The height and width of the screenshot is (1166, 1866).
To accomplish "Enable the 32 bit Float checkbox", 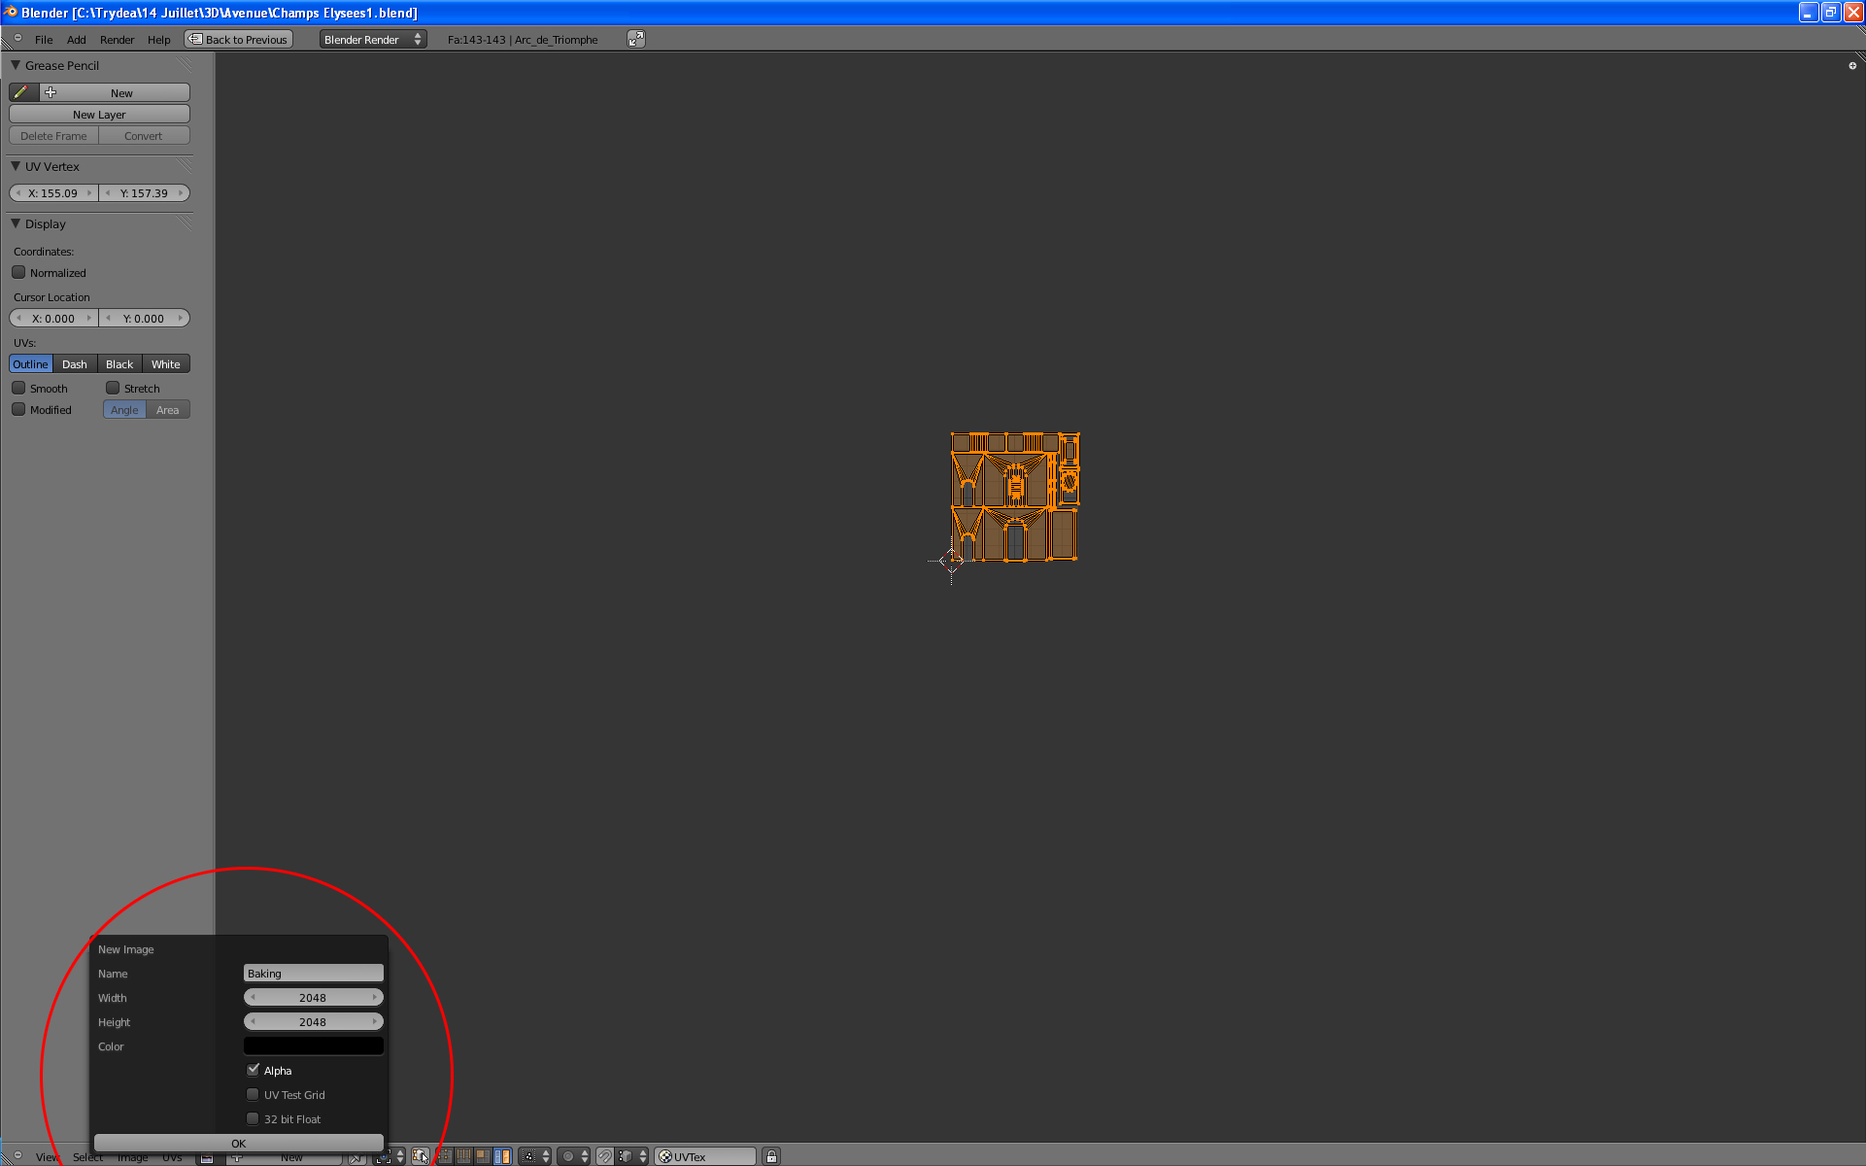I will pyautogui.click(x=253, y=1118).
